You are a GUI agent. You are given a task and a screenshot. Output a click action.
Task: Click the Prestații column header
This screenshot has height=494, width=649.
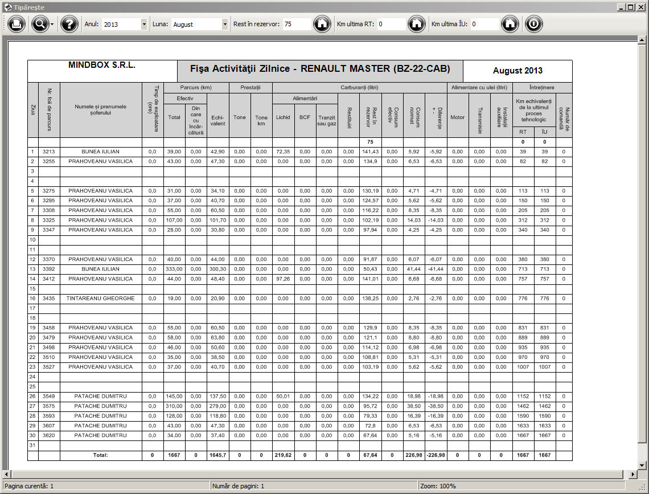pos(250,87)
